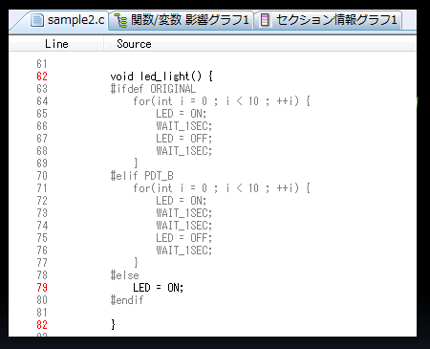Click 'WAIT_1SEC;' on line 76
430x349 pixels.
click(x=184, y=251)
